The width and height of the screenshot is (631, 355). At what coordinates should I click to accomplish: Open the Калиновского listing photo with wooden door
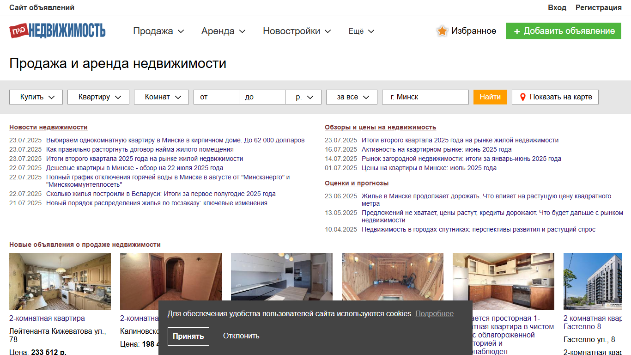[171, 276]
